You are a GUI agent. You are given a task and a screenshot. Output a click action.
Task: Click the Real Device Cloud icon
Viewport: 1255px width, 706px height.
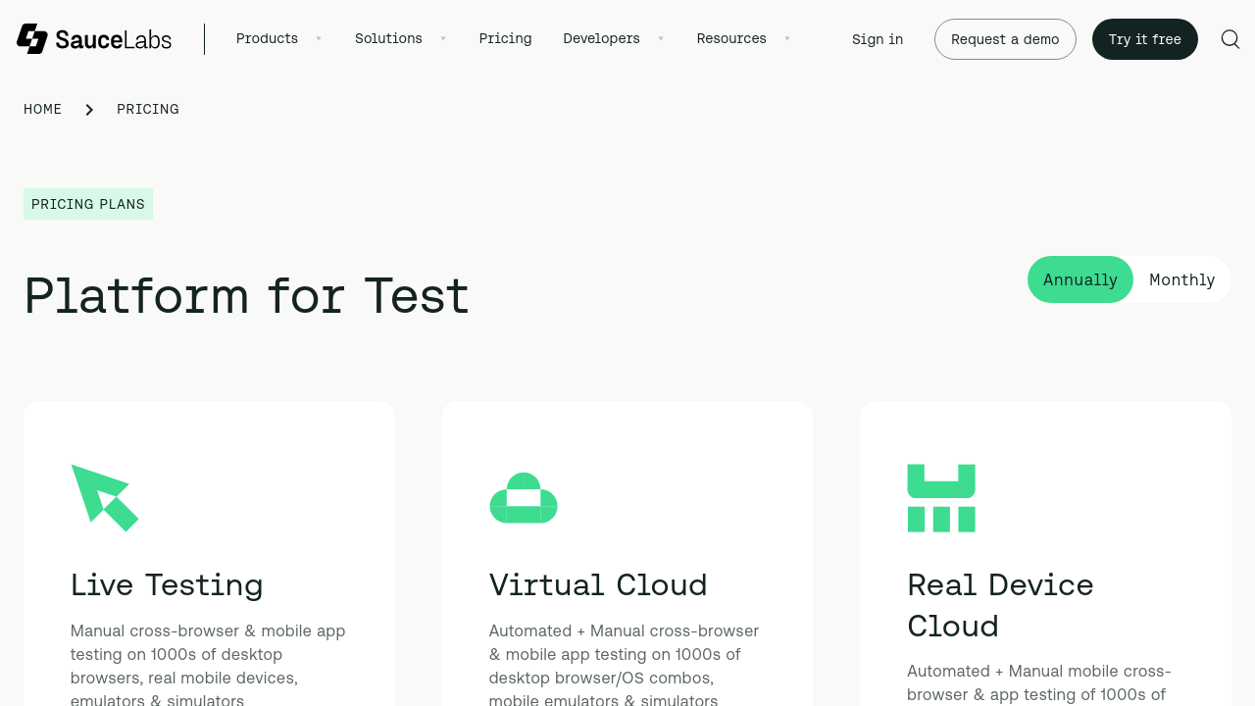[941, 498]
